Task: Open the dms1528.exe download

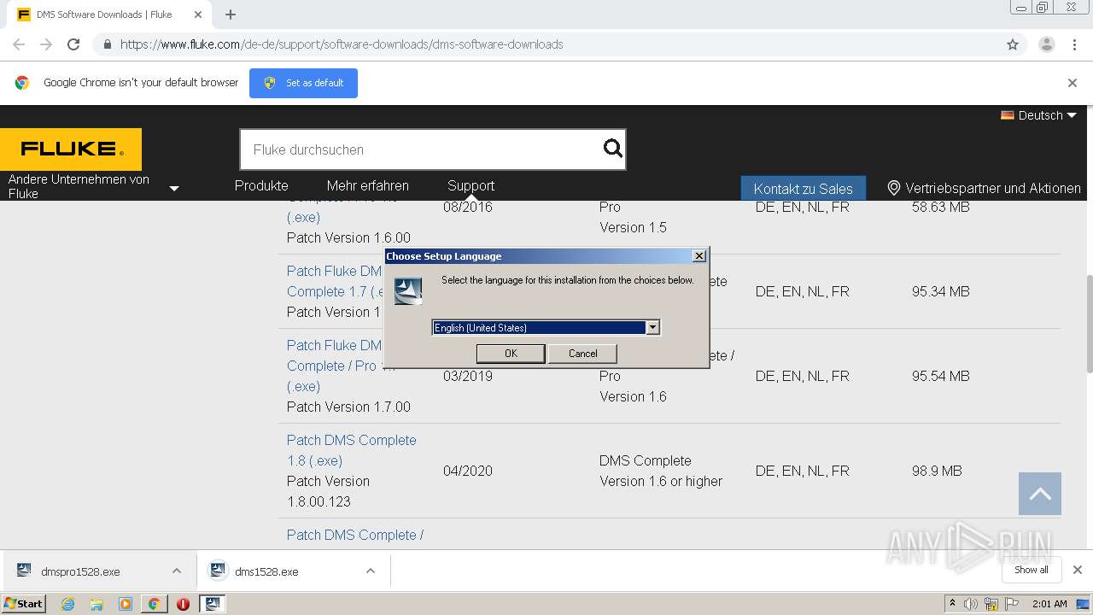Action: (x=266, y=571)
